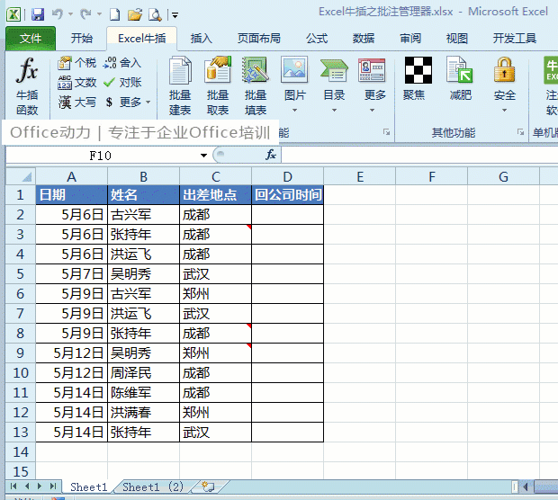
Task: Switch to the Sheet1 (2) tab
Action: pyautogui.click(x=153, y=487)
